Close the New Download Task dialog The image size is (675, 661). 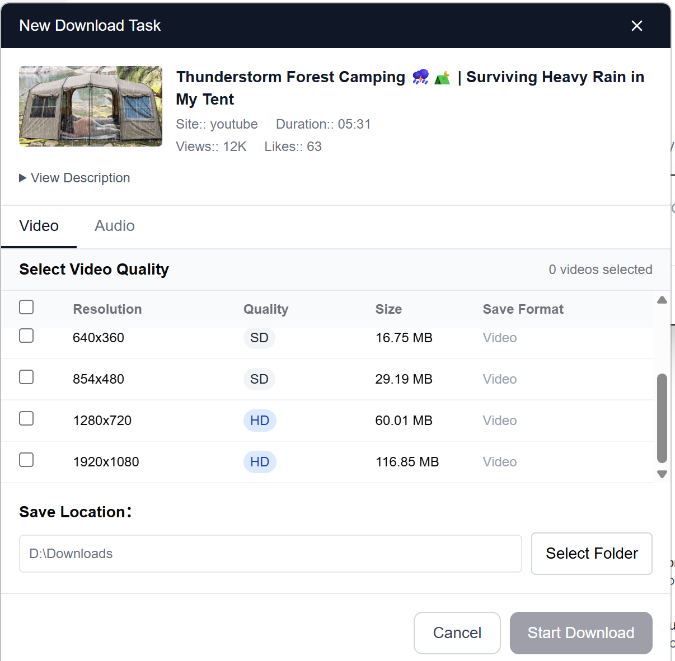point(636,26)
